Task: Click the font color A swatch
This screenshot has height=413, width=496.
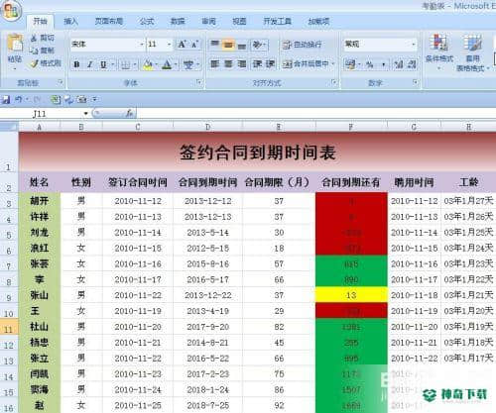Action: tap(167, 64)
